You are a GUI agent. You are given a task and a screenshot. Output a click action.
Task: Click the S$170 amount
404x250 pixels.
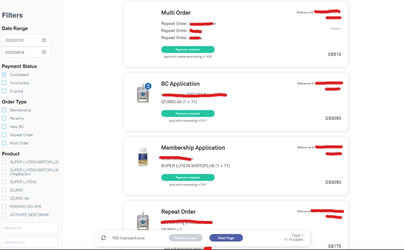pyautogui.click(x=334, y=246)
